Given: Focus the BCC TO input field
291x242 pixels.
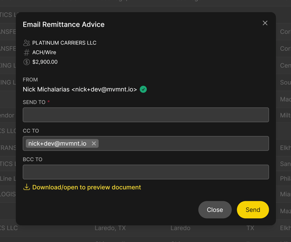Looking at the screenshot, I should tap(145, 172).
